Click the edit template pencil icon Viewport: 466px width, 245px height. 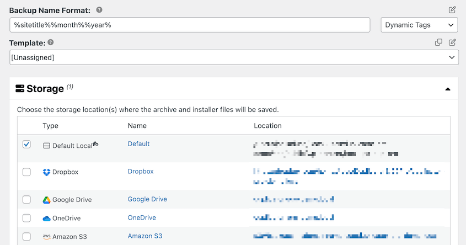[x=452, y=42]
